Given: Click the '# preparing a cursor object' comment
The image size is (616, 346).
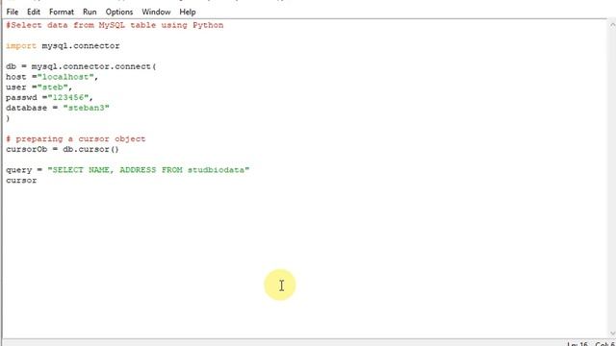Looking at the screenshot, I should 76,138.
